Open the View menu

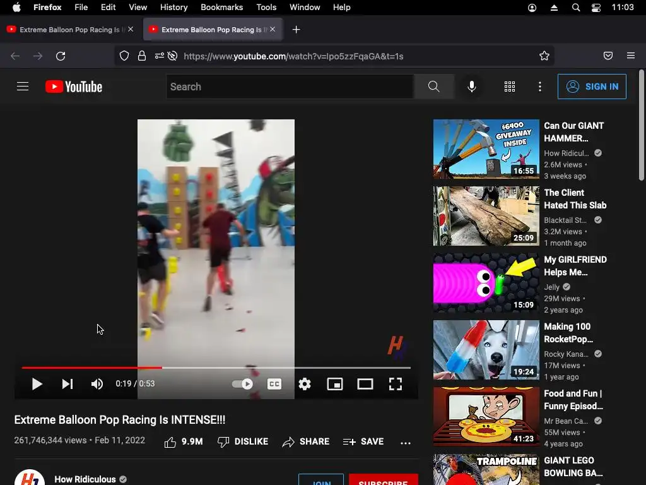(x=138, y=8)
